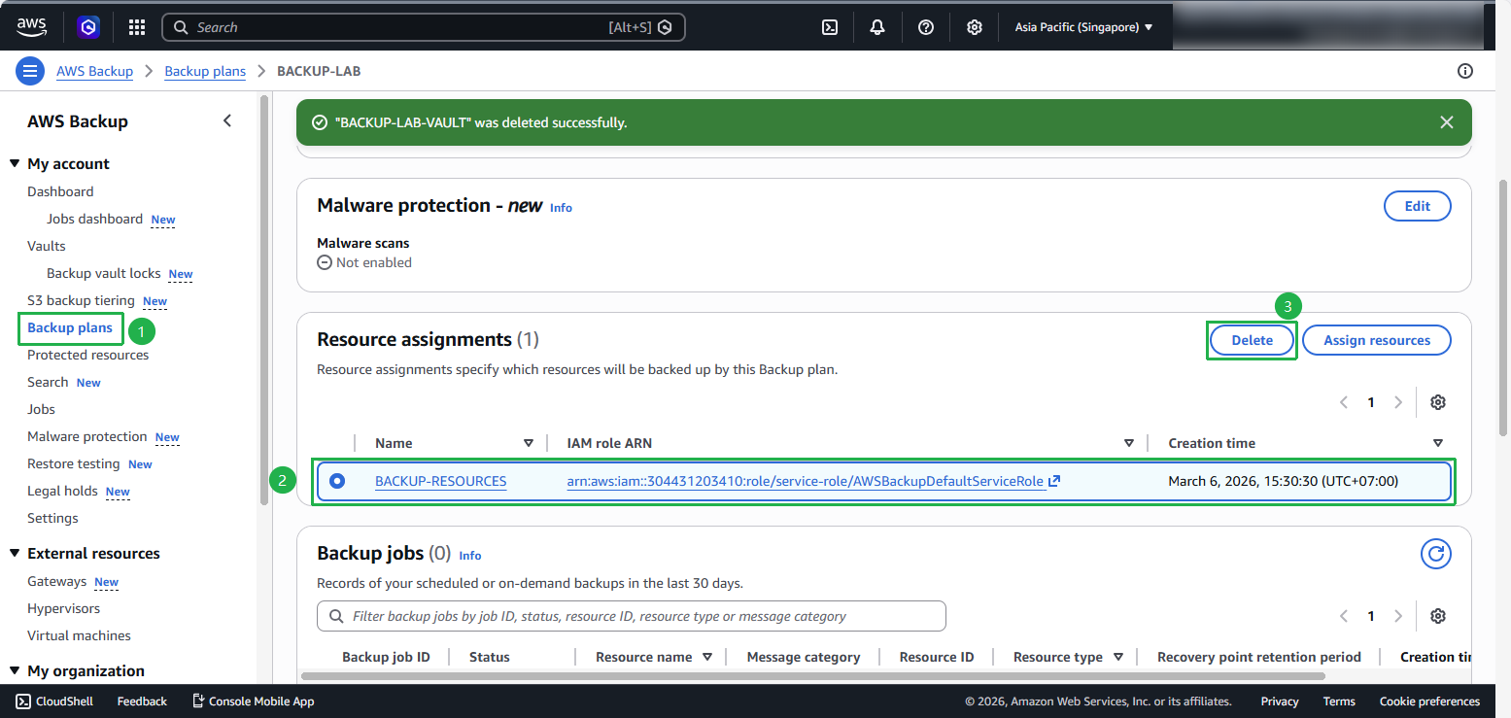Sort by IAM role ARN column arrow
1511x718 pixels.
(x=1129, y=443)
